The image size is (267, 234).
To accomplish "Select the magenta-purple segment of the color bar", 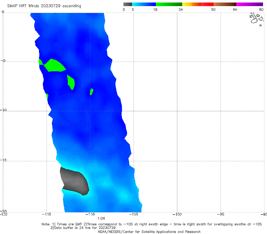I will click(250, 4).
